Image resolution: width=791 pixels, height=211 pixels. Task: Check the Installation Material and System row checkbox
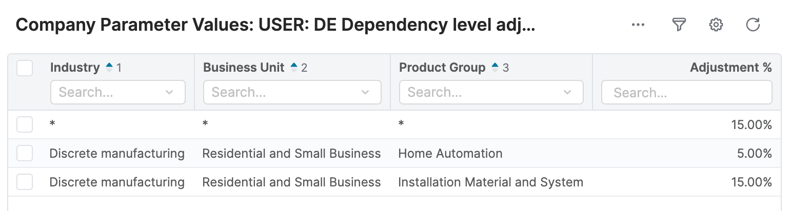25,182
